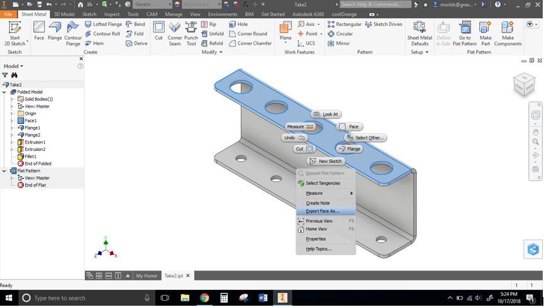Click the Search Help & Commands field
Screen dimensions: 544x307
375,4
